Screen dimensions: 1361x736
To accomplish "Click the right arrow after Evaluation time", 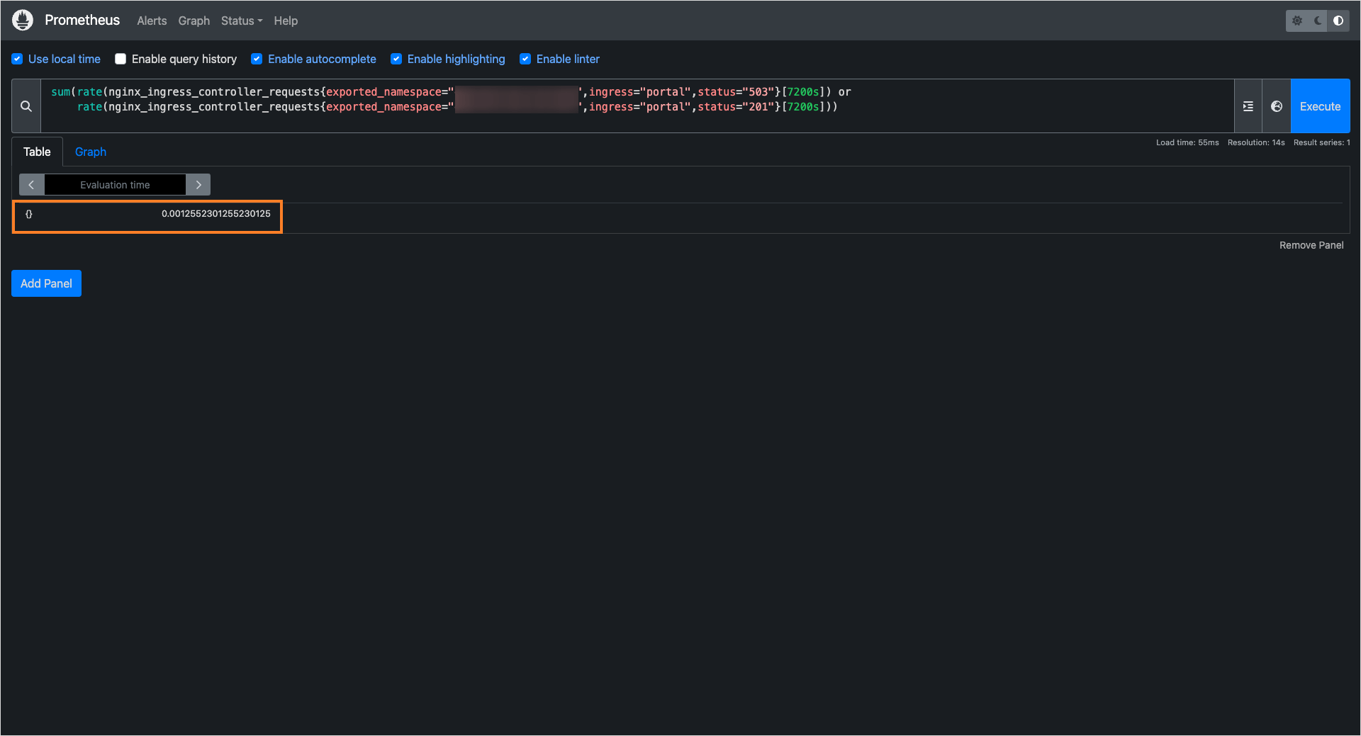I will pyautogui.click(x=198, y=184).
